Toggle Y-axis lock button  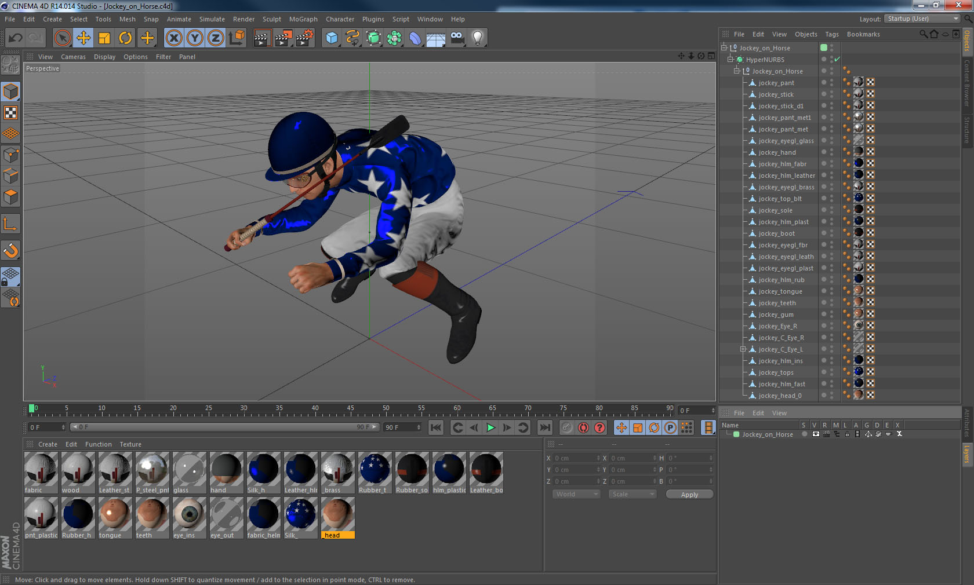tap(195, 38)
